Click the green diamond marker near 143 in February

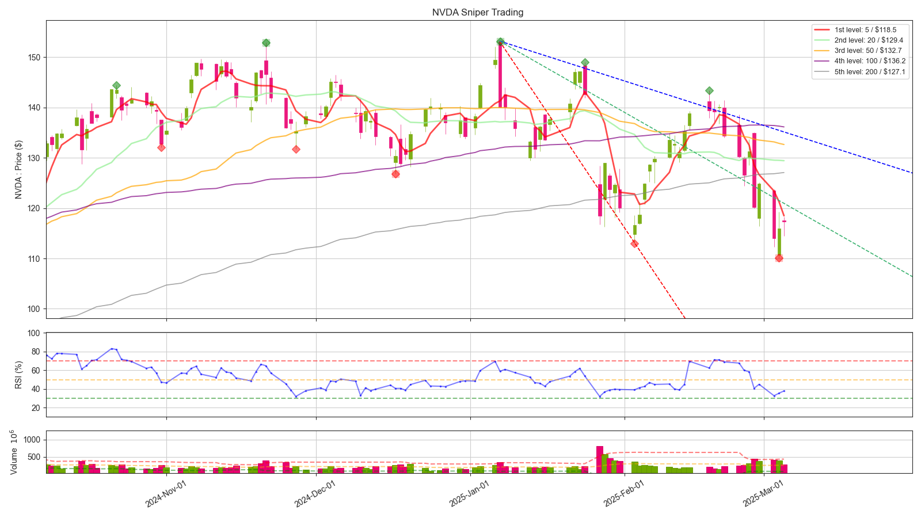coord(709,90)
